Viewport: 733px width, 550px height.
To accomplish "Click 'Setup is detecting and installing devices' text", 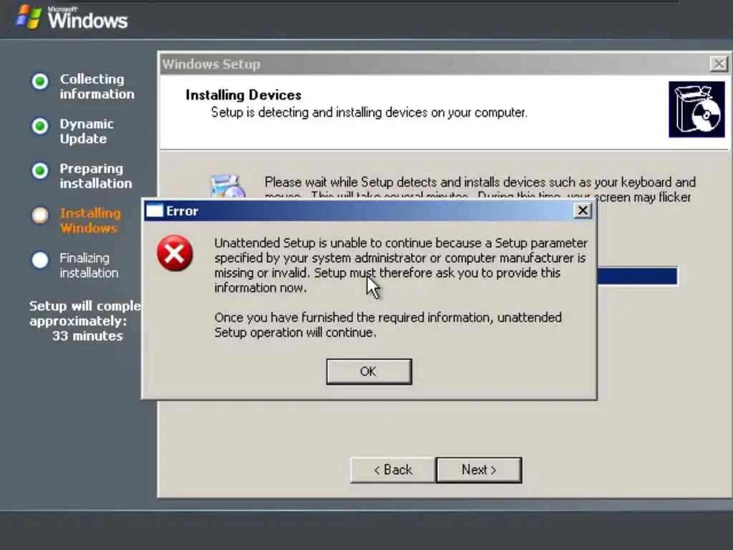I will pos(369,112).
